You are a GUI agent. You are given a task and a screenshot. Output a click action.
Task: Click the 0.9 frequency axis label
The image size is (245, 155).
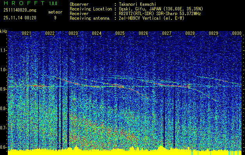[4, 89]
